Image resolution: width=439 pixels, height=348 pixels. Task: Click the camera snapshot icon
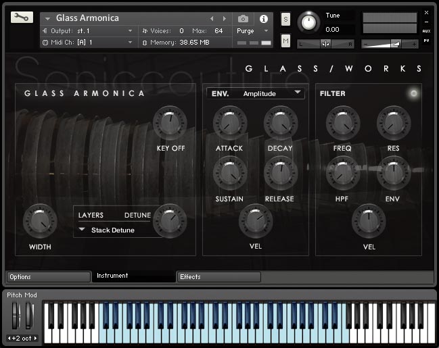pyautogui.click(x=243, y=19)
